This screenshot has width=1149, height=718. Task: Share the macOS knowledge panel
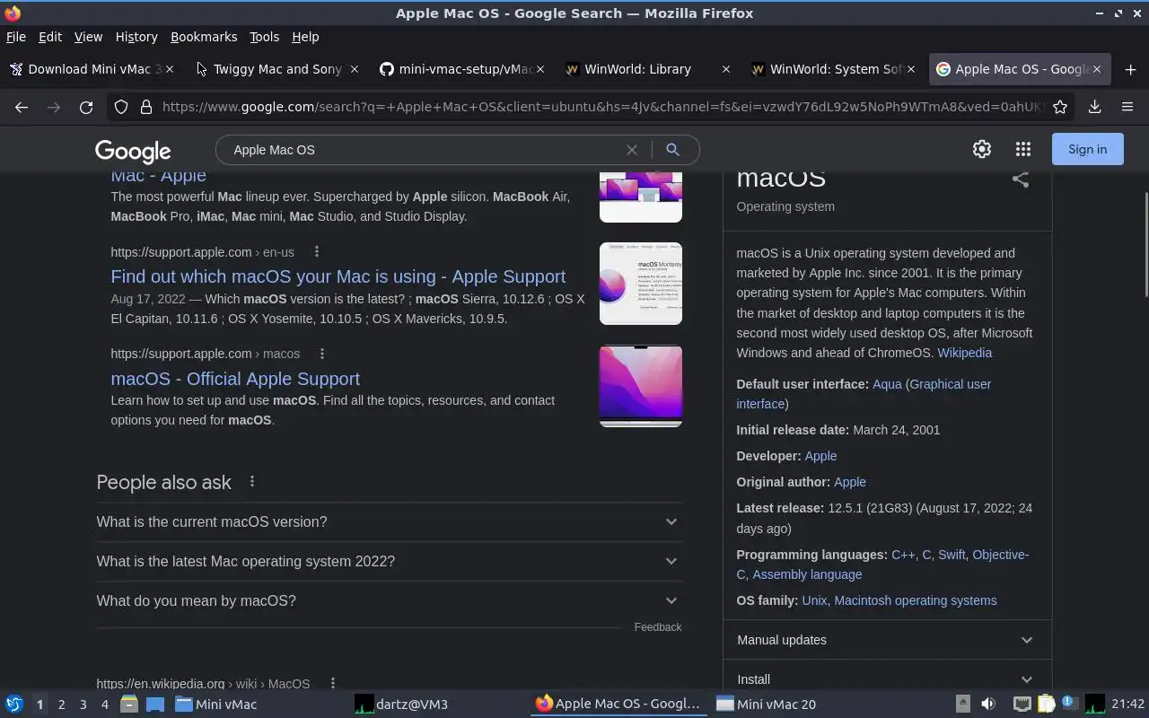[1021, 179]
